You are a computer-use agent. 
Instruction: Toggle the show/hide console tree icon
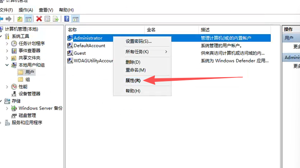pyautogui.click(x=28, y=19)
